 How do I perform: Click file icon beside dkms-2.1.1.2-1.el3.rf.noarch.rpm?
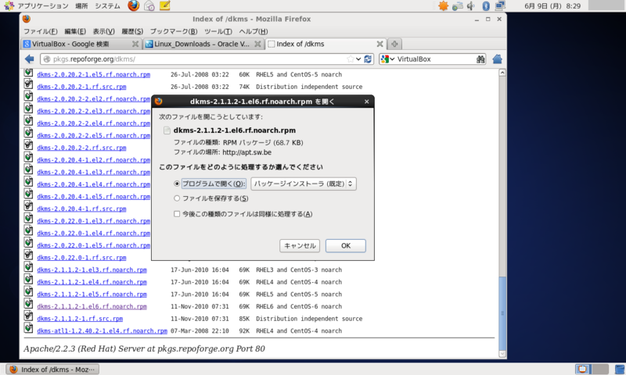pos(28,267)
